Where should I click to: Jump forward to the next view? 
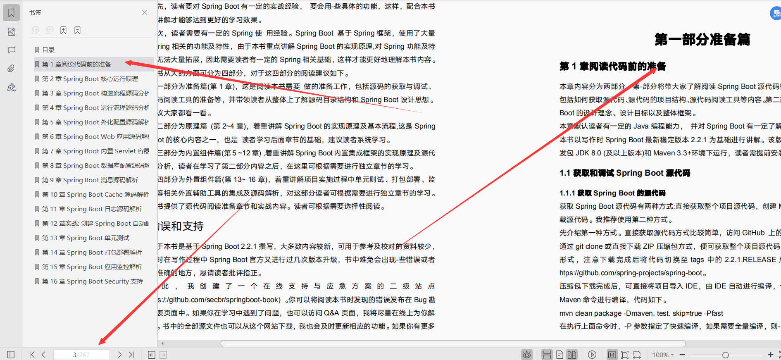tap(163, 355)
